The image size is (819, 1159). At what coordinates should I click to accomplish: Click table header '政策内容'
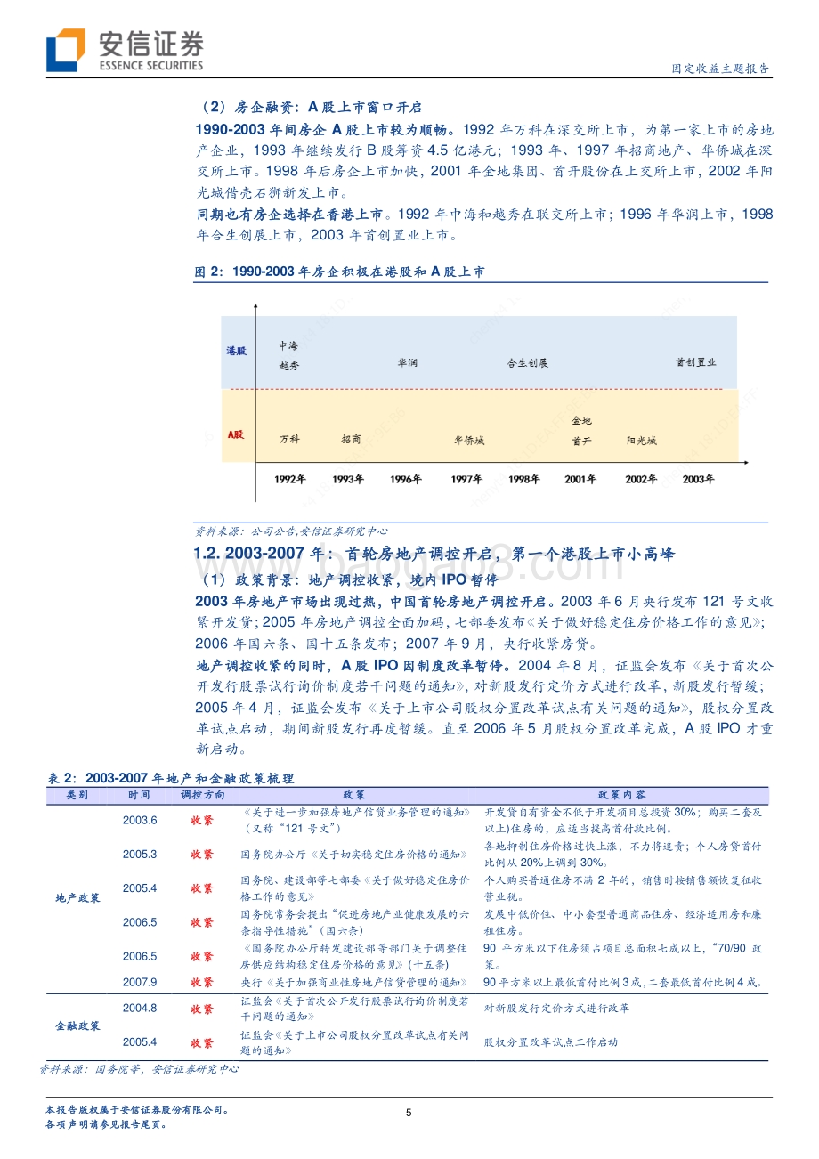pyautogui.click(x=622, y=795)
